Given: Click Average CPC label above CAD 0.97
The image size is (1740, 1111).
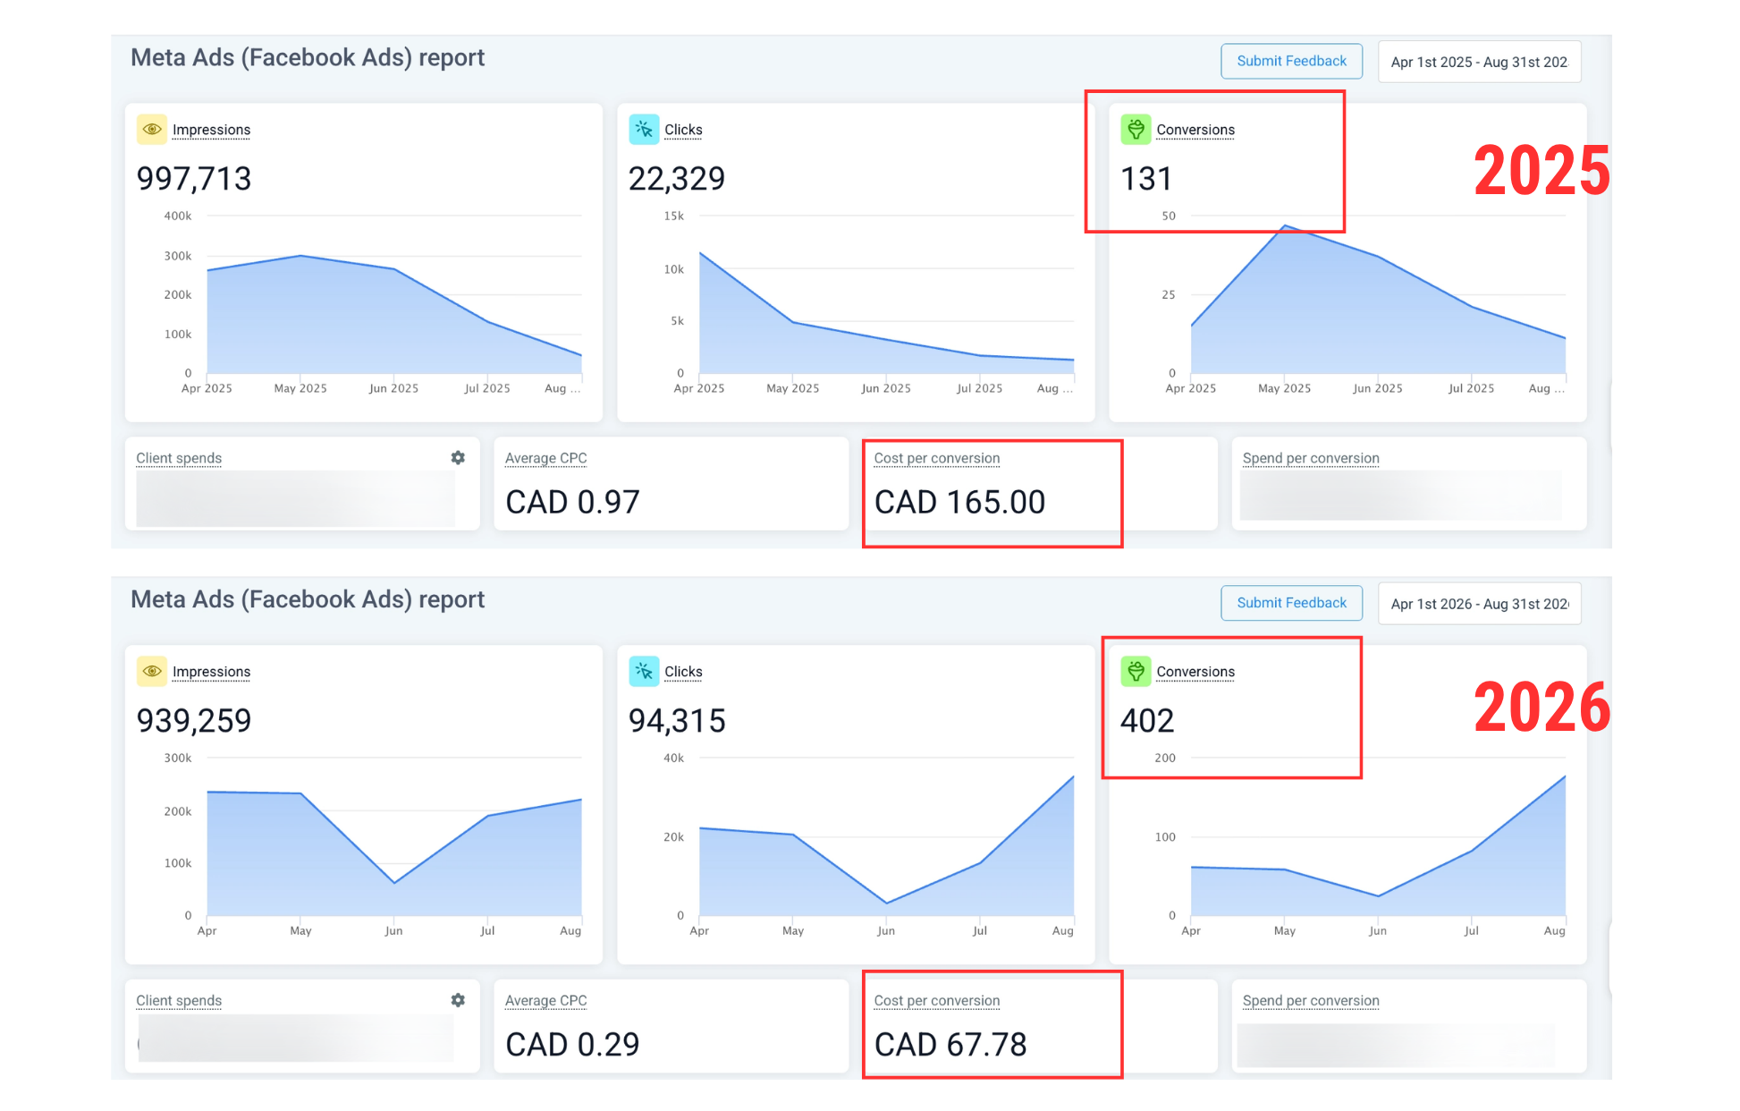Looking at the screenshot, I should (x=545, y=458).
